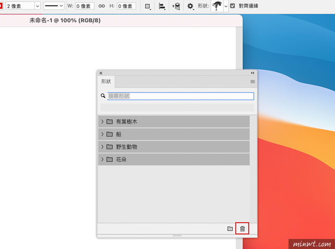
Task: Expand the 有葉樹木 group chevron
Action: click(102, 121)
